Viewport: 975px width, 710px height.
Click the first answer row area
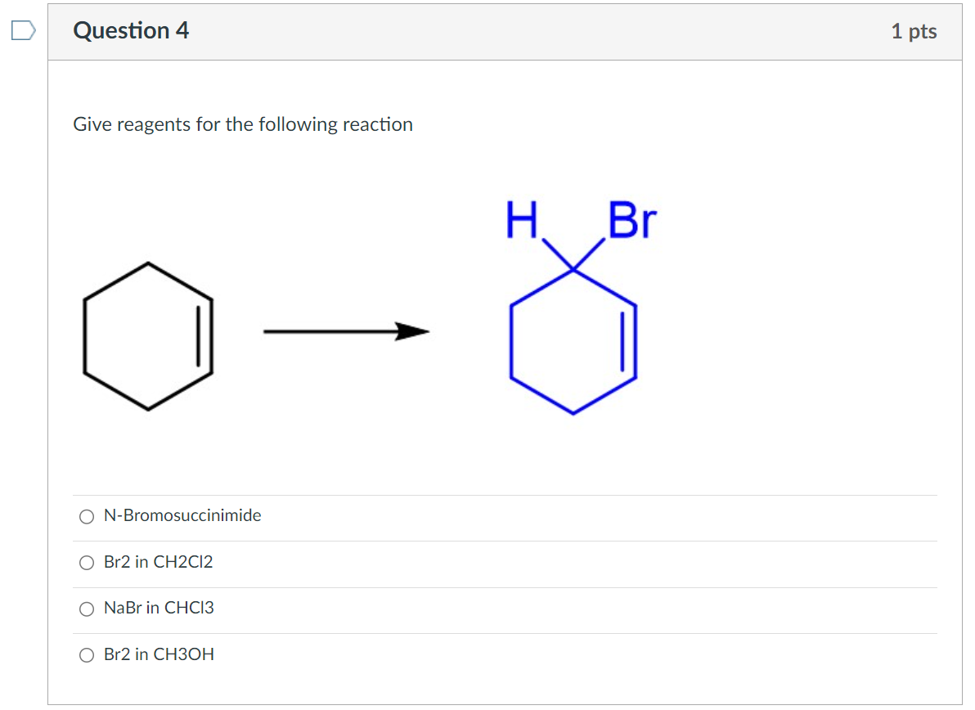pyautogui.click(x=491, y=516)
